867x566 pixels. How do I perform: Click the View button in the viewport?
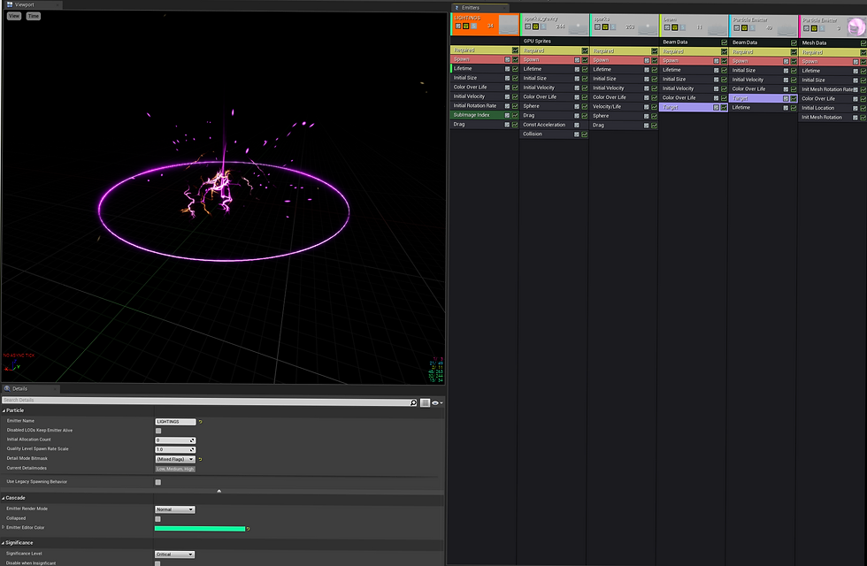[x=13, y=16]
